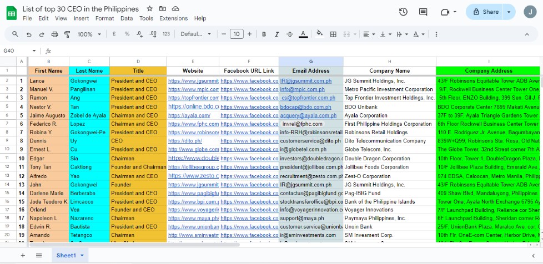The height and width of the screenshot is (264, 543).
Task: Open the File menu
Action: tap(27, 18)
